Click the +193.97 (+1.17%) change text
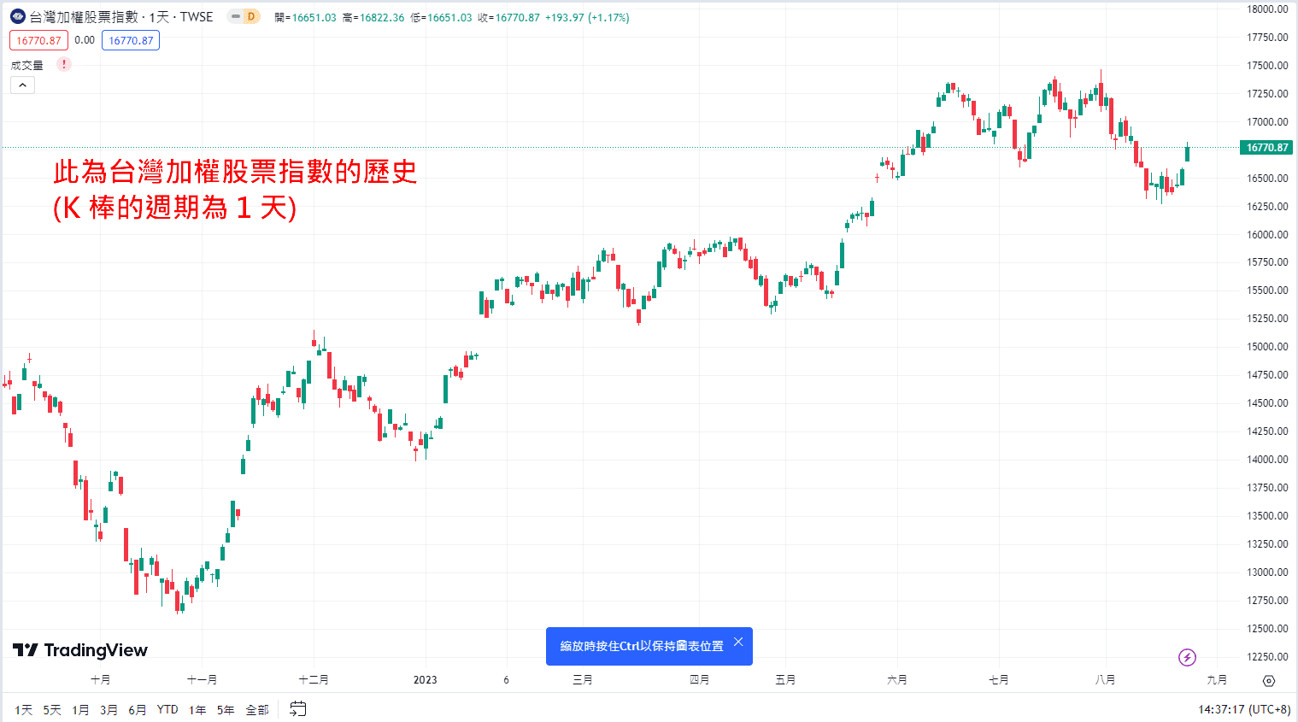Screen dimensions: 1298x722 [587, 17]
